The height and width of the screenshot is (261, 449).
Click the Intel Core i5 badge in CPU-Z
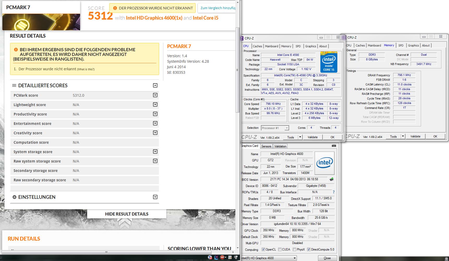329,62
